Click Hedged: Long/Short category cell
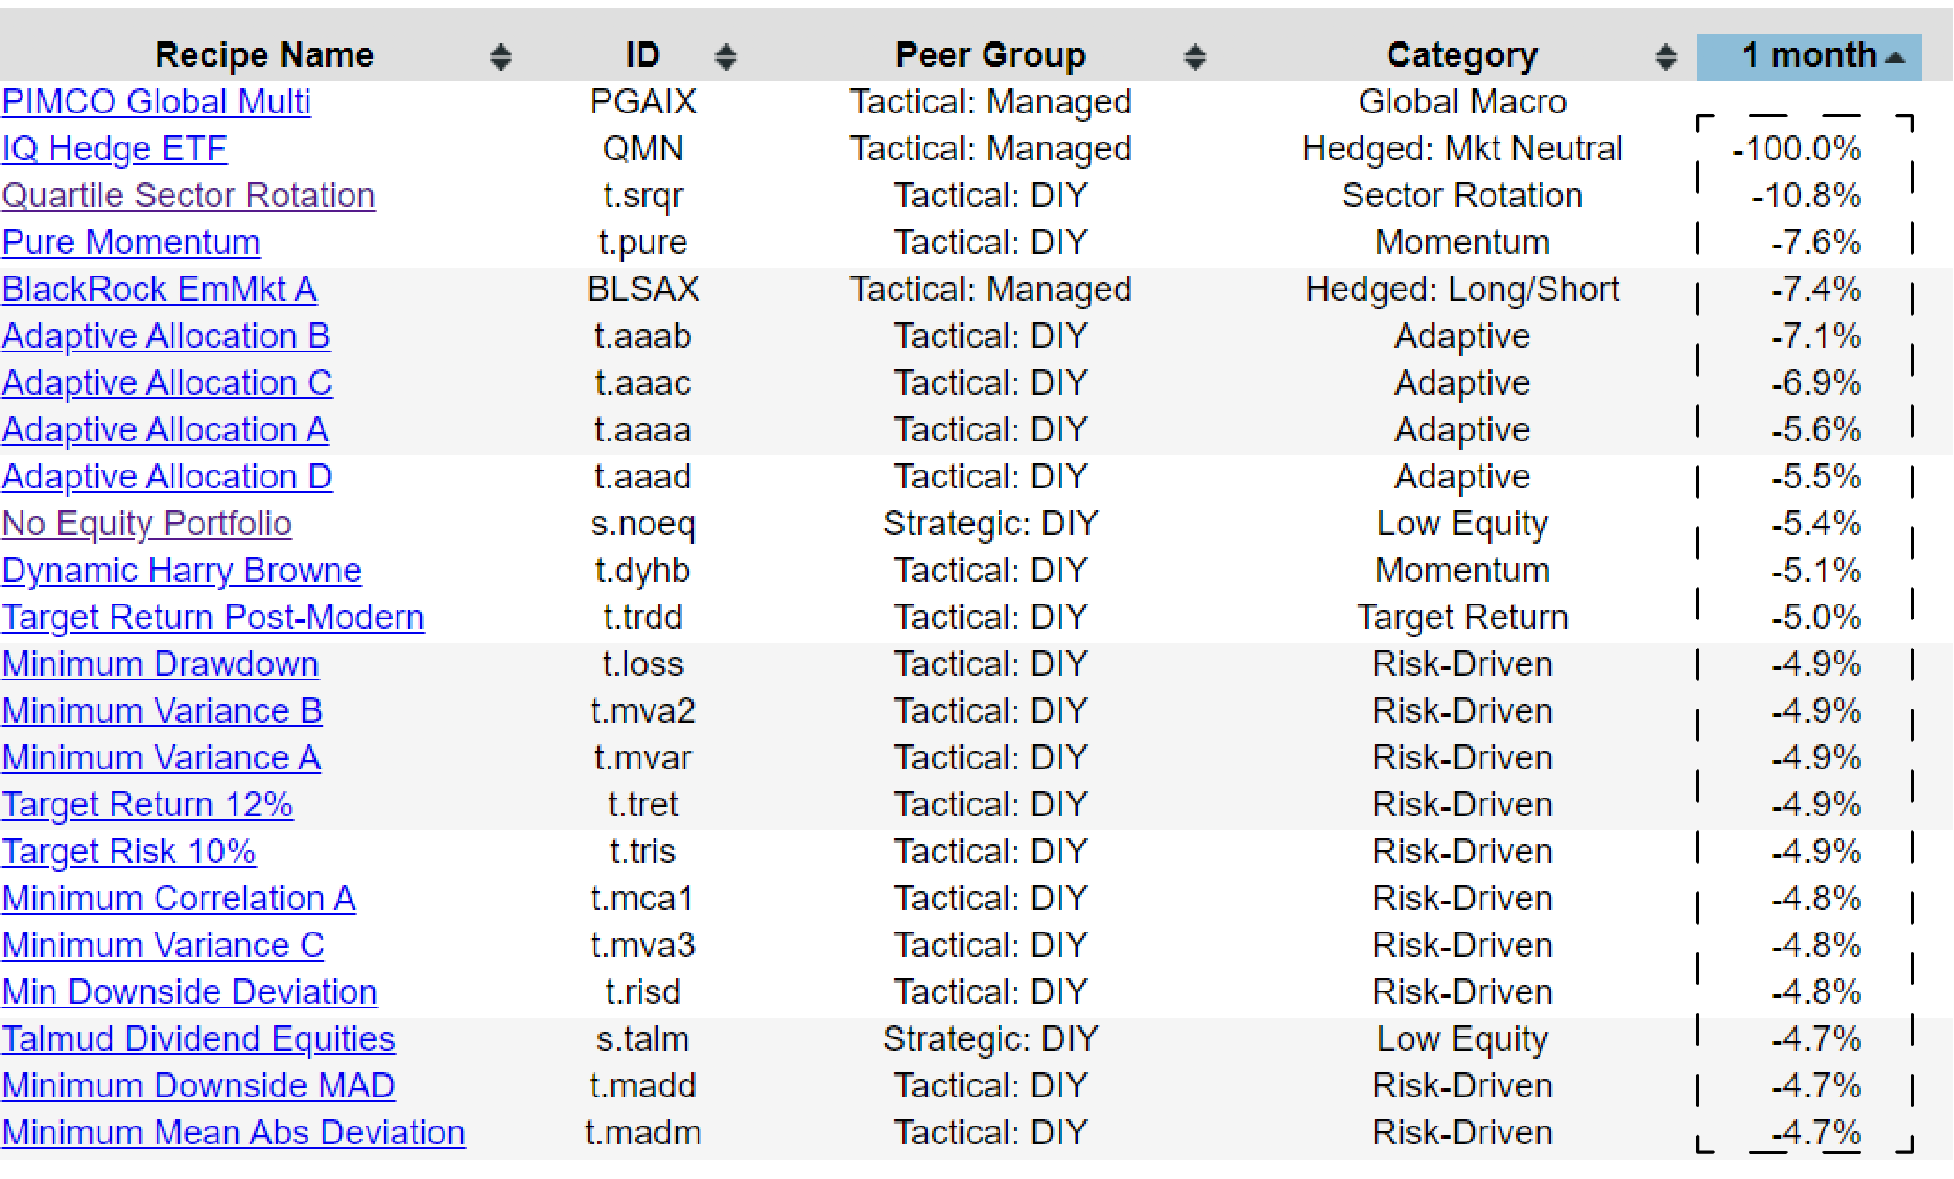 pos(1463,289)
